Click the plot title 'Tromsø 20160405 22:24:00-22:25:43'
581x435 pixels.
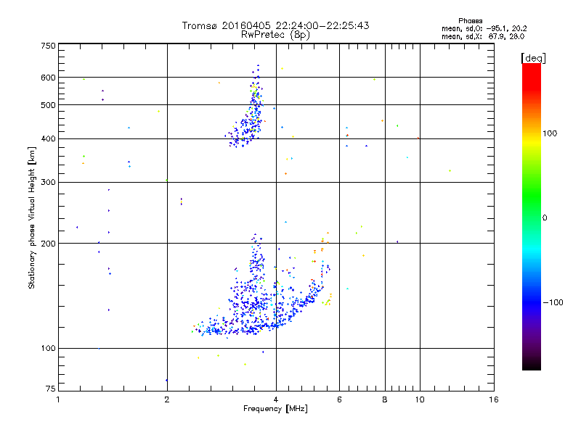[x=276, y=25]
